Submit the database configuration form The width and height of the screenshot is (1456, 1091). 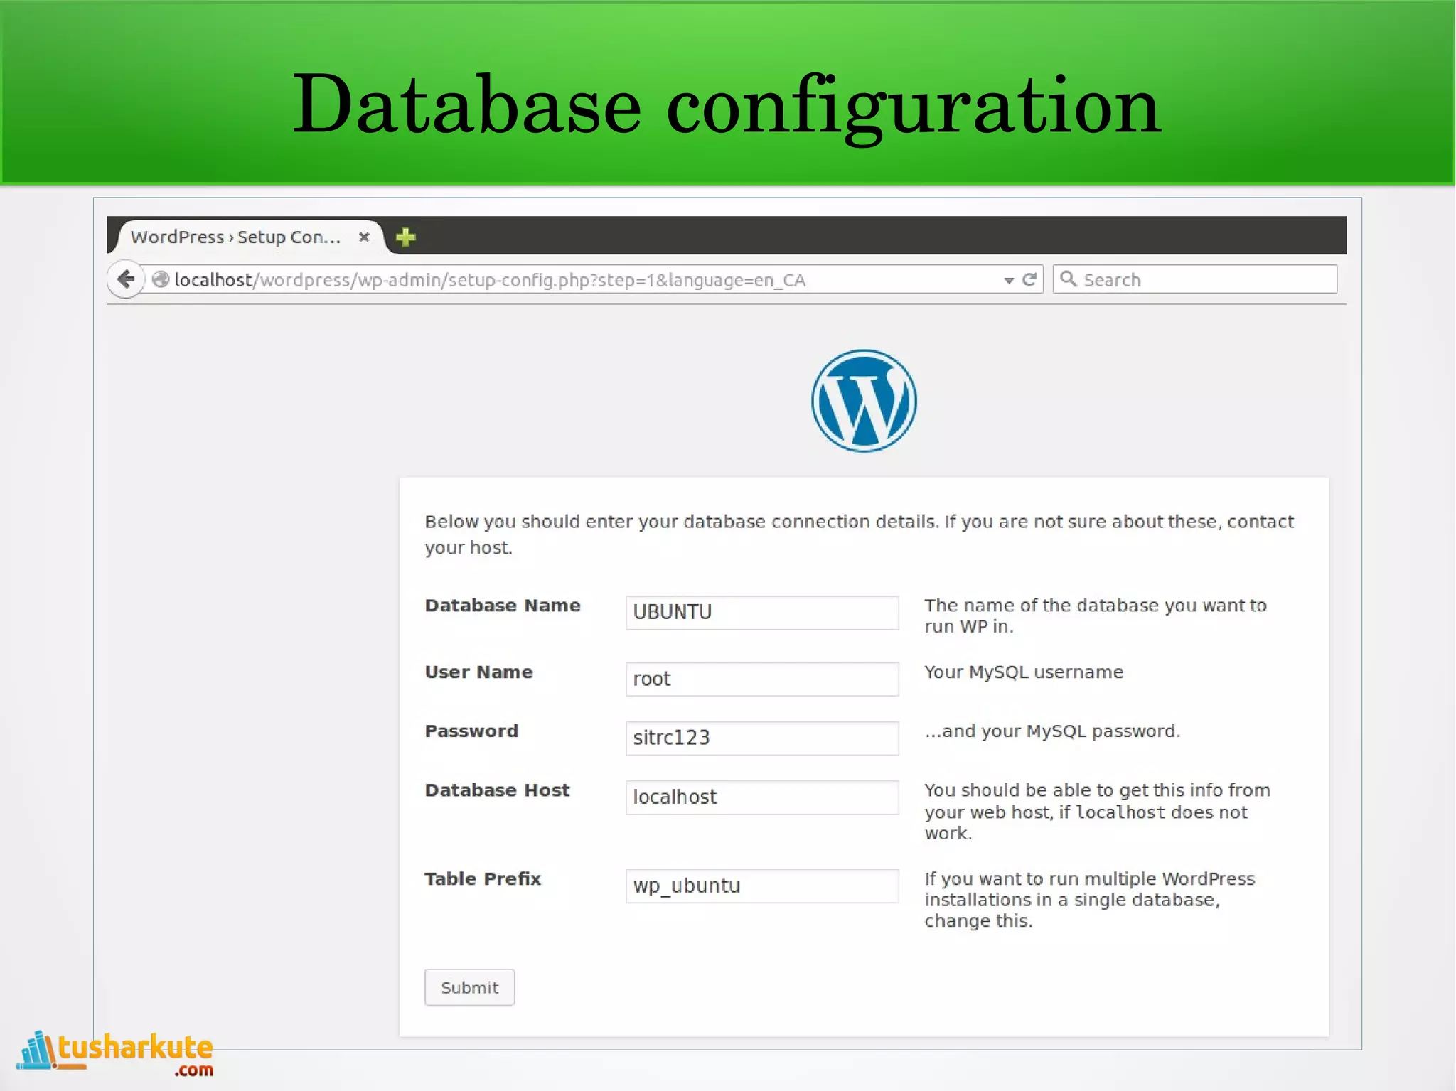469,987
